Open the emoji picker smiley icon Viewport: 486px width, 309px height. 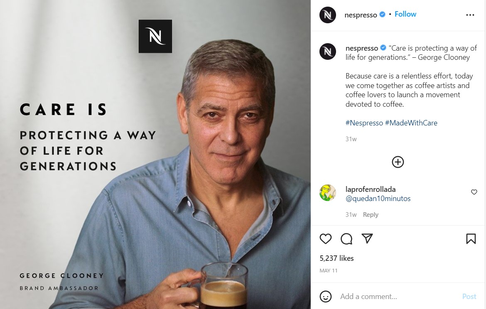coord(325,296)
